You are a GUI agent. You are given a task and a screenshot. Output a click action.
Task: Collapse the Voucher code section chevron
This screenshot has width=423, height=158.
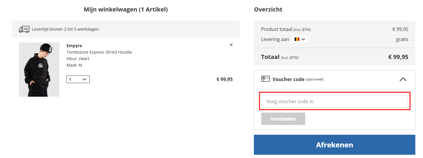403,79
